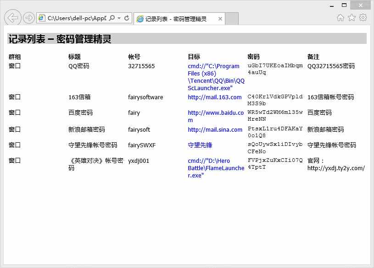The image size is (374, 268).
Task: Close the browser window
Action: (x=360, y=5)
